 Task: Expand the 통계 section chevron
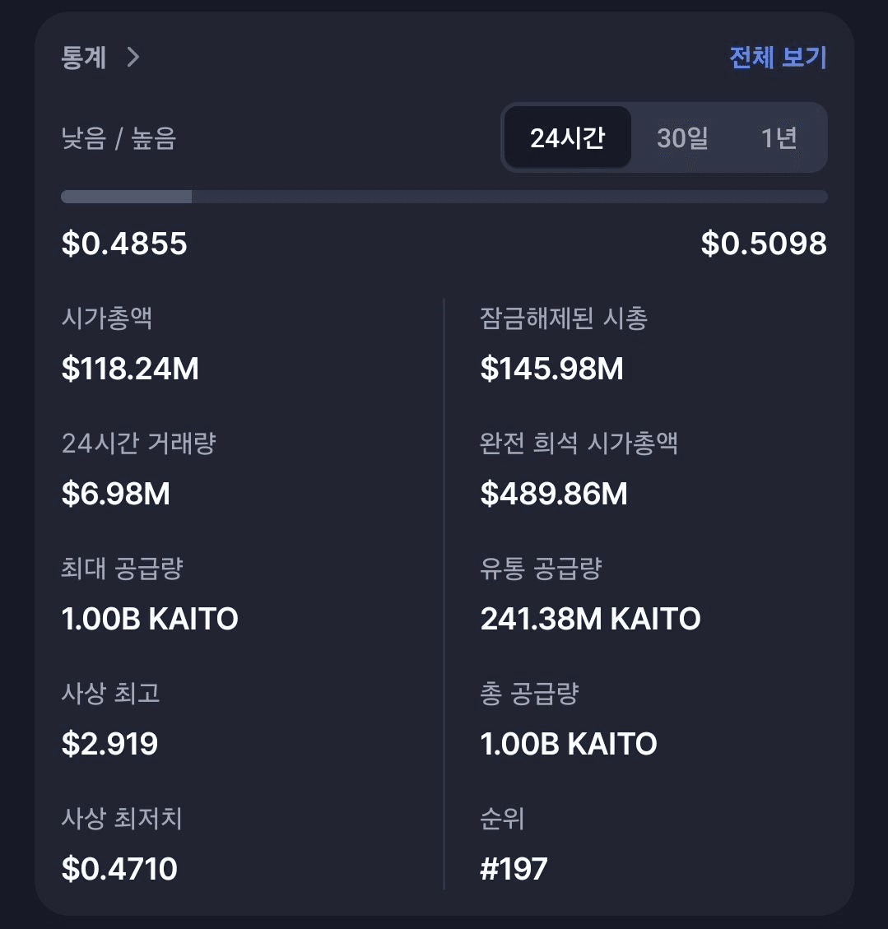133,57
